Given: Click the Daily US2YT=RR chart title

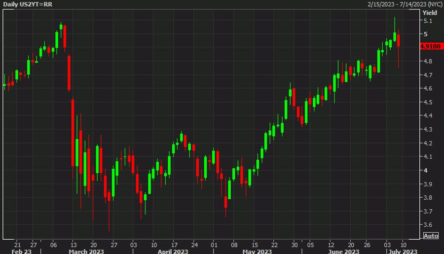Looking at the screenshot, I should [x=28, y=4].
